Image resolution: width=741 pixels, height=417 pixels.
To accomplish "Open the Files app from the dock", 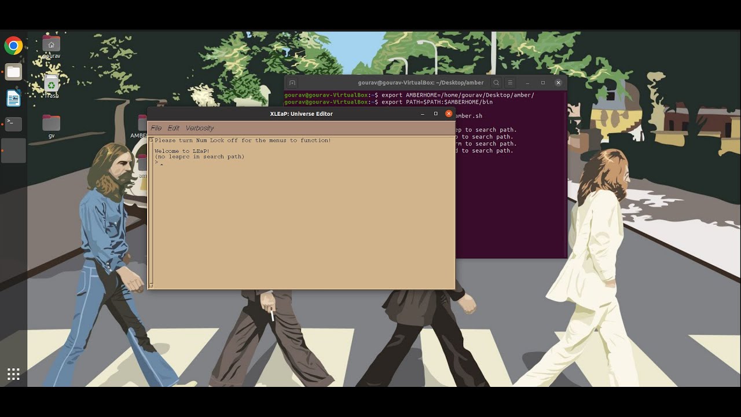I will click(13, 72).
